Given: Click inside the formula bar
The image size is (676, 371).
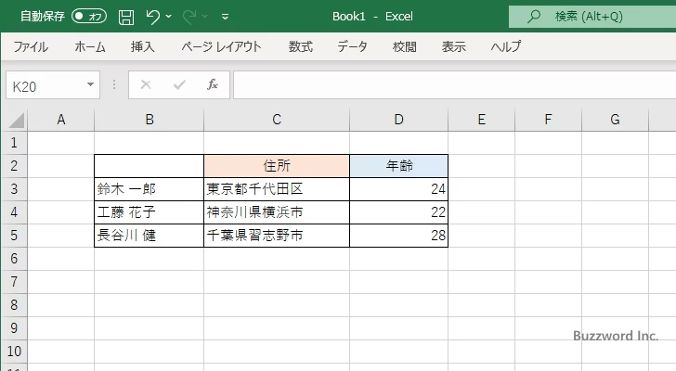Looking at the screenshot, I should (454, 85).
